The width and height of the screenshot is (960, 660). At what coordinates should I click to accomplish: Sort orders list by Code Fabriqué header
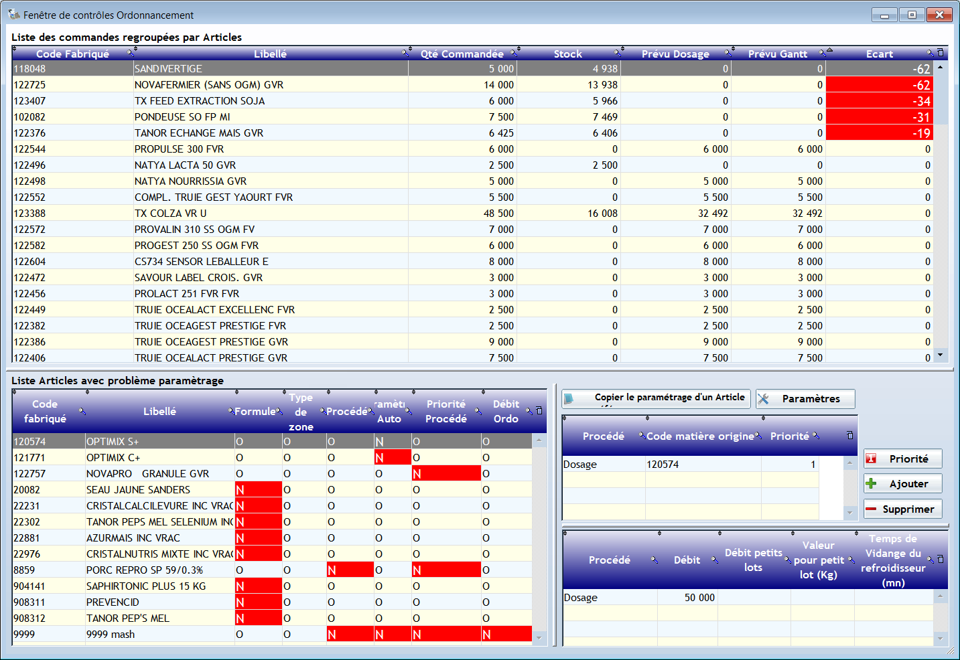[72, 54]
